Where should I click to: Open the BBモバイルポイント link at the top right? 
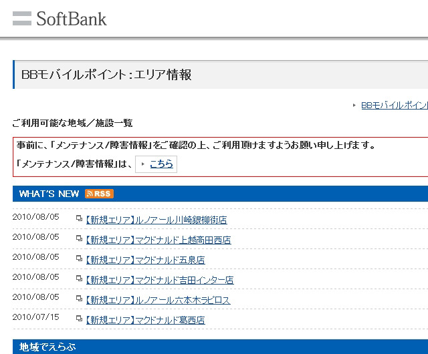coord(395,106)
